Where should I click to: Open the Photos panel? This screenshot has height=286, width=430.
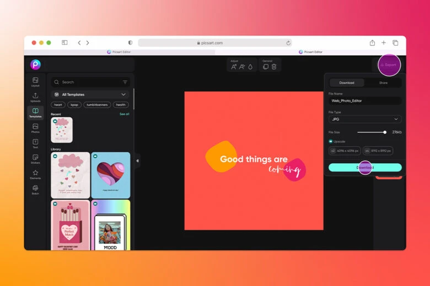pos(35,128)
